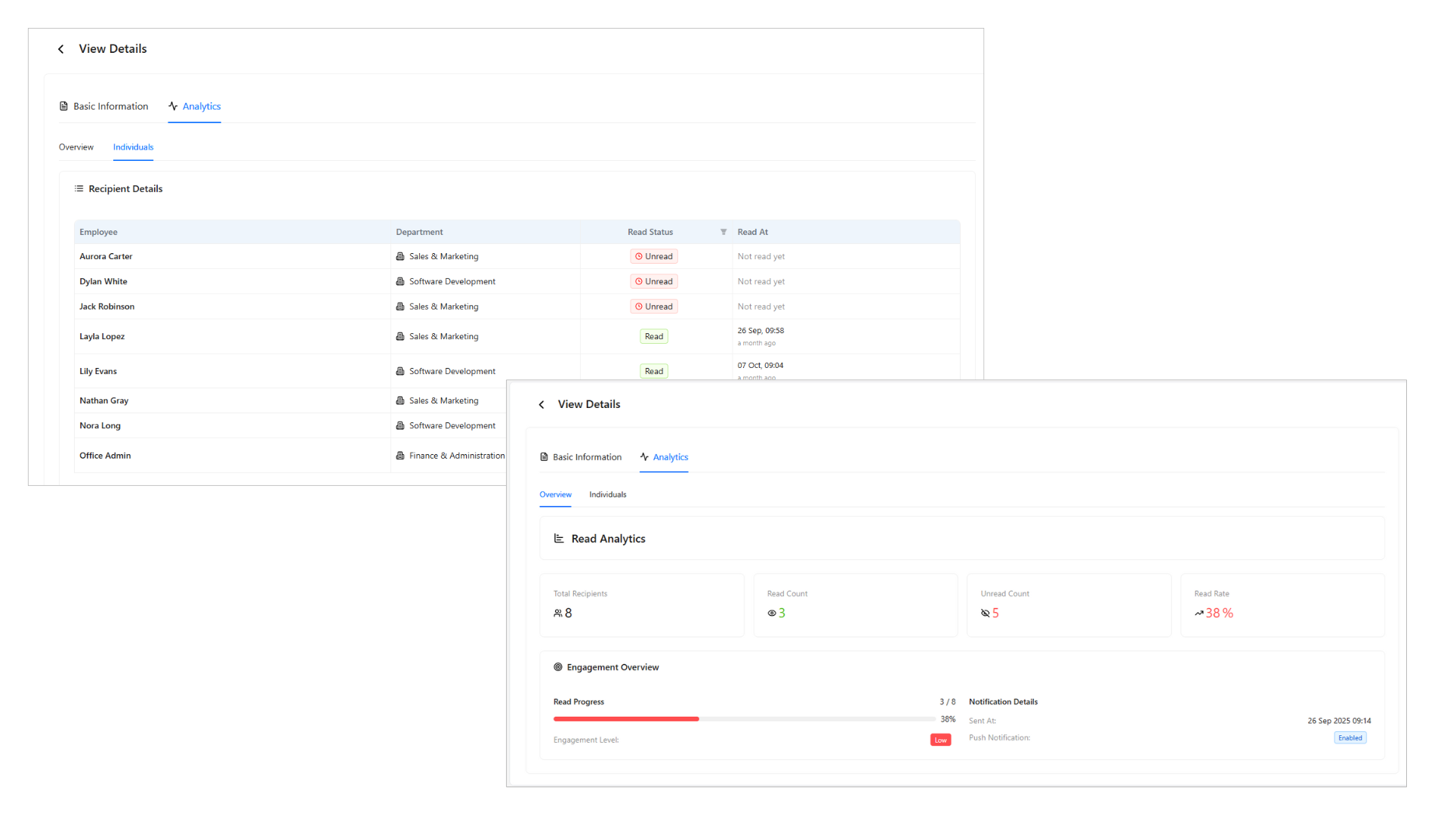
Task: Click the Enabled push notification badge
Action: point(1350,738)
